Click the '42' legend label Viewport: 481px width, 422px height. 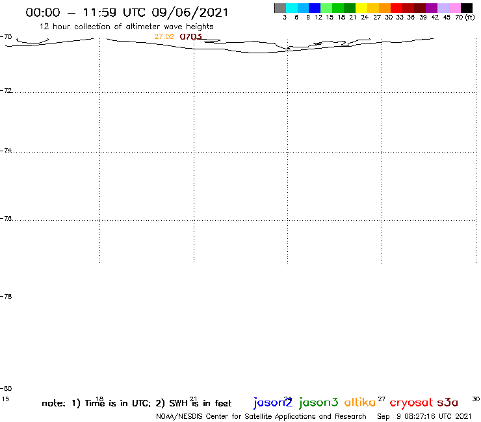pyautogui.click(x=435, y=18)
